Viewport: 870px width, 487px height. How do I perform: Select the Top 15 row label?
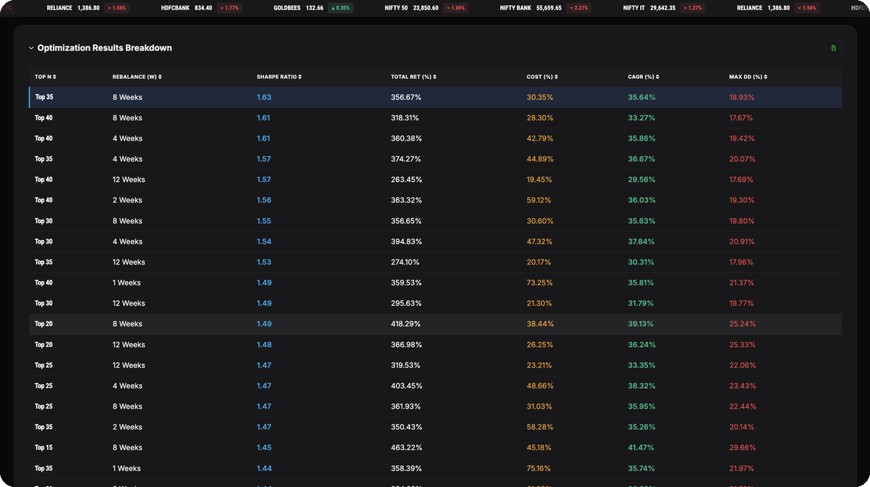pyautogui.click(x=43, y=448)
